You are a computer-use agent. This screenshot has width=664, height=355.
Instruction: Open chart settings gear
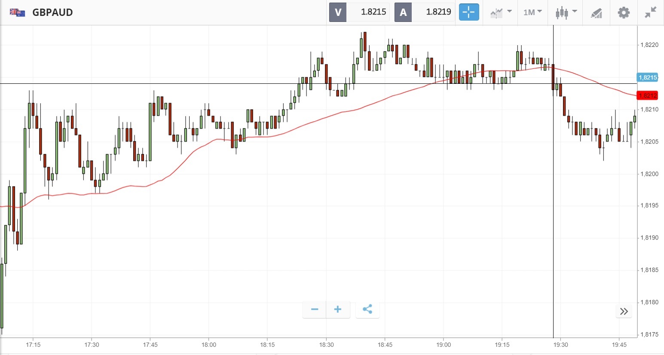coord(624,12)
